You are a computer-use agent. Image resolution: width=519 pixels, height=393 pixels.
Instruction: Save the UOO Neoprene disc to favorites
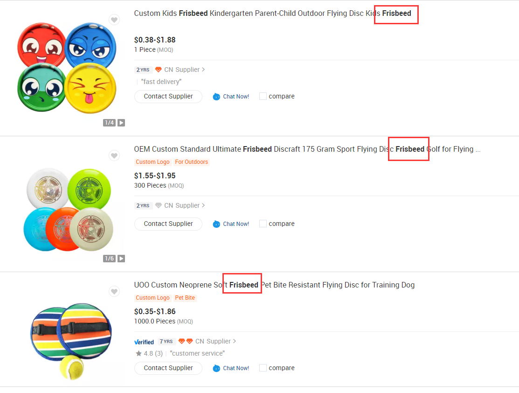(x=114, y=291)
